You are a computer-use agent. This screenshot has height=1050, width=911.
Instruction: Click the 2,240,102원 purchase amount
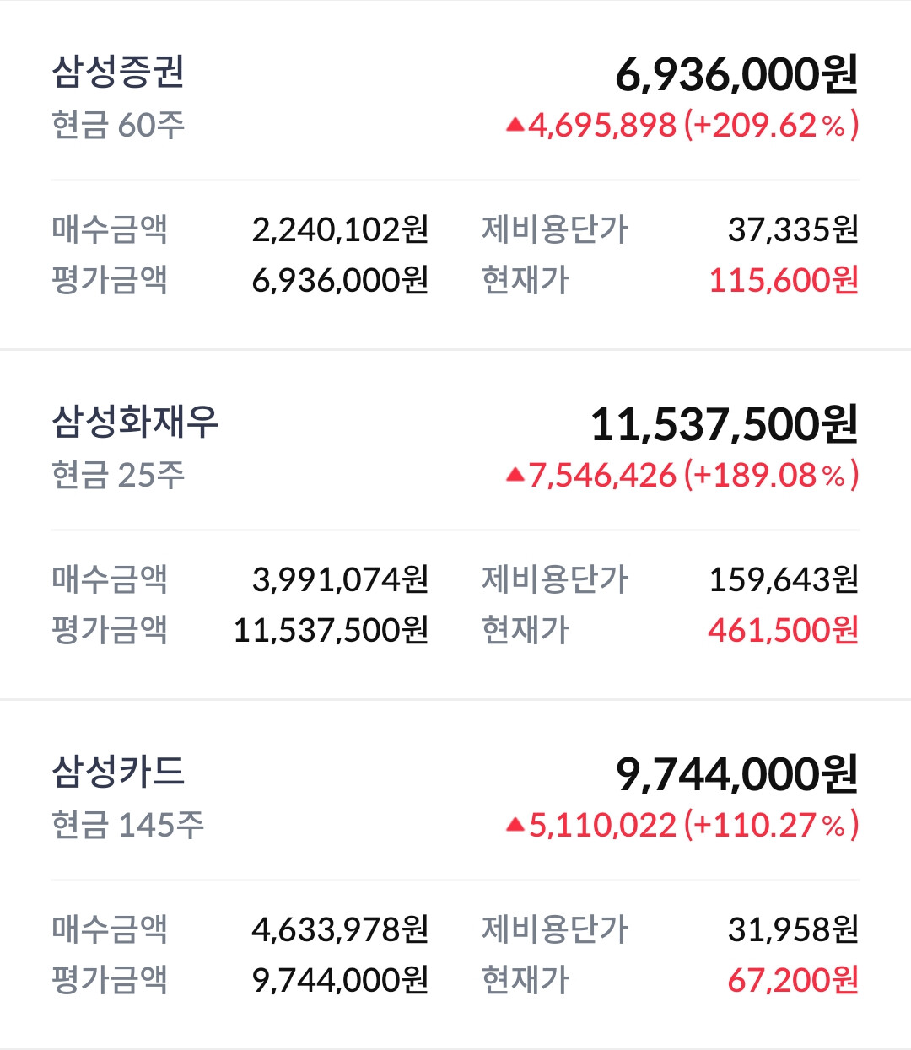pos(340,229)
